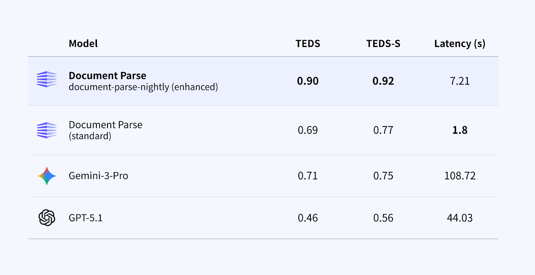The width and height of the screenshot is (535, 275).
Task: Click the 7.21 latency value
Action: 460,81
